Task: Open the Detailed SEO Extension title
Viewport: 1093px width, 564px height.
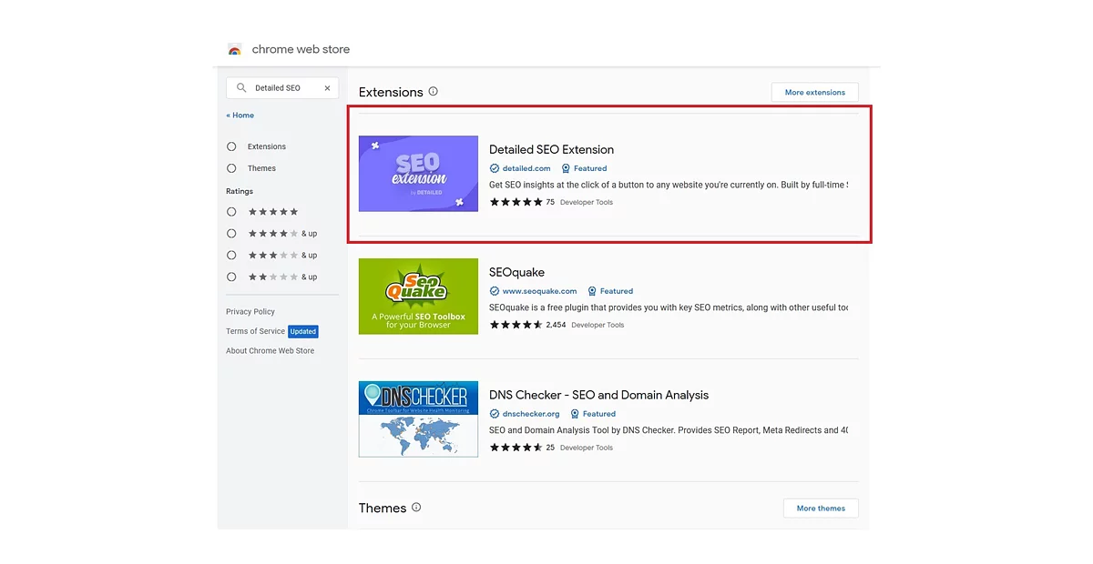Action: 552,150
